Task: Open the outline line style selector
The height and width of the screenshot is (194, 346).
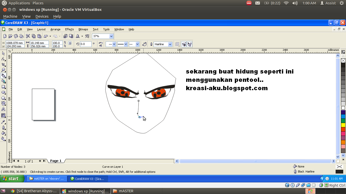Action: click(123, 44)
